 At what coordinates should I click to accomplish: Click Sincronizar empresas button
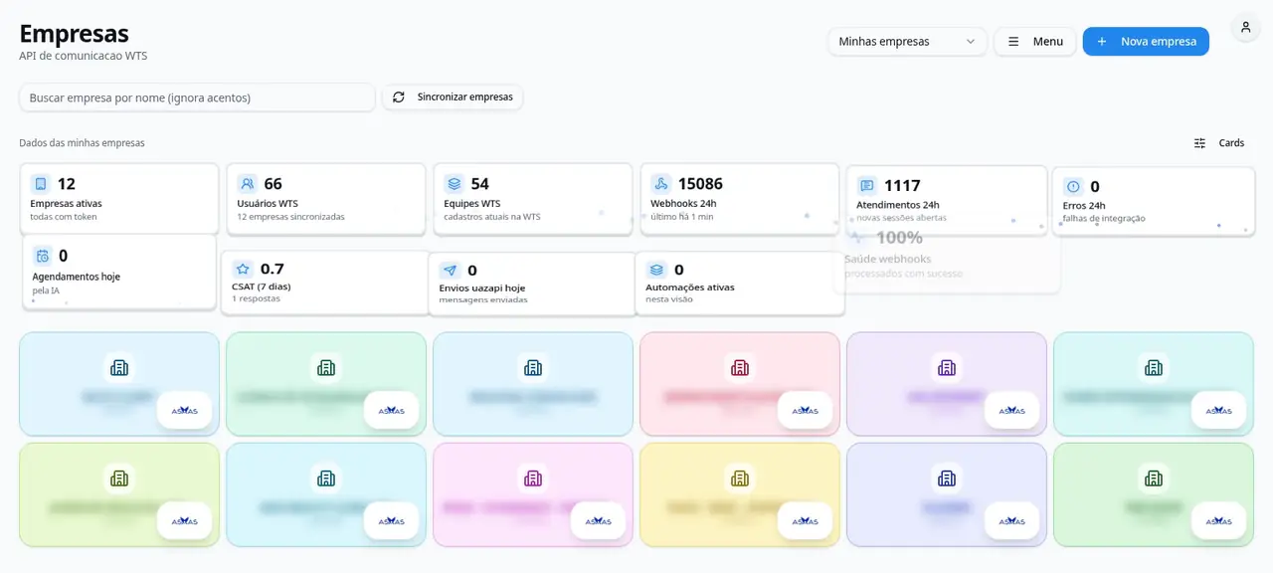tap(453, 97)
